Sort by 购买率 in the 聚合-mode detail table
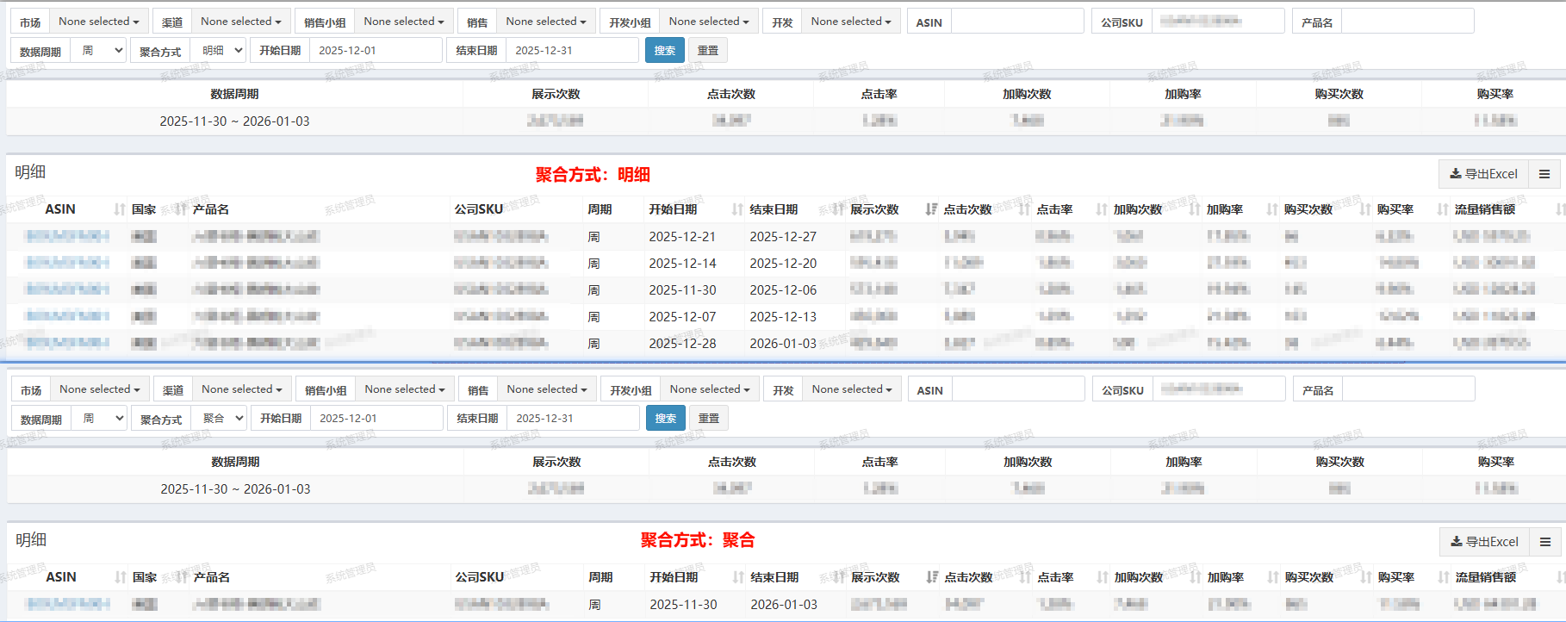 (x=1444, y=577)
